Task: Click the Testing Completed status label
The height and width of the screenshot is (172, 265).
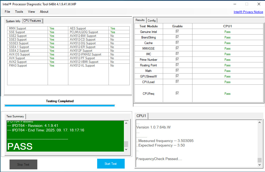Action: tap(60, 101)
